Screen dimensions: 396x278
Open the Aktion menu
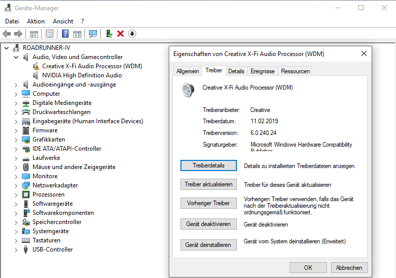coord(36,21)
